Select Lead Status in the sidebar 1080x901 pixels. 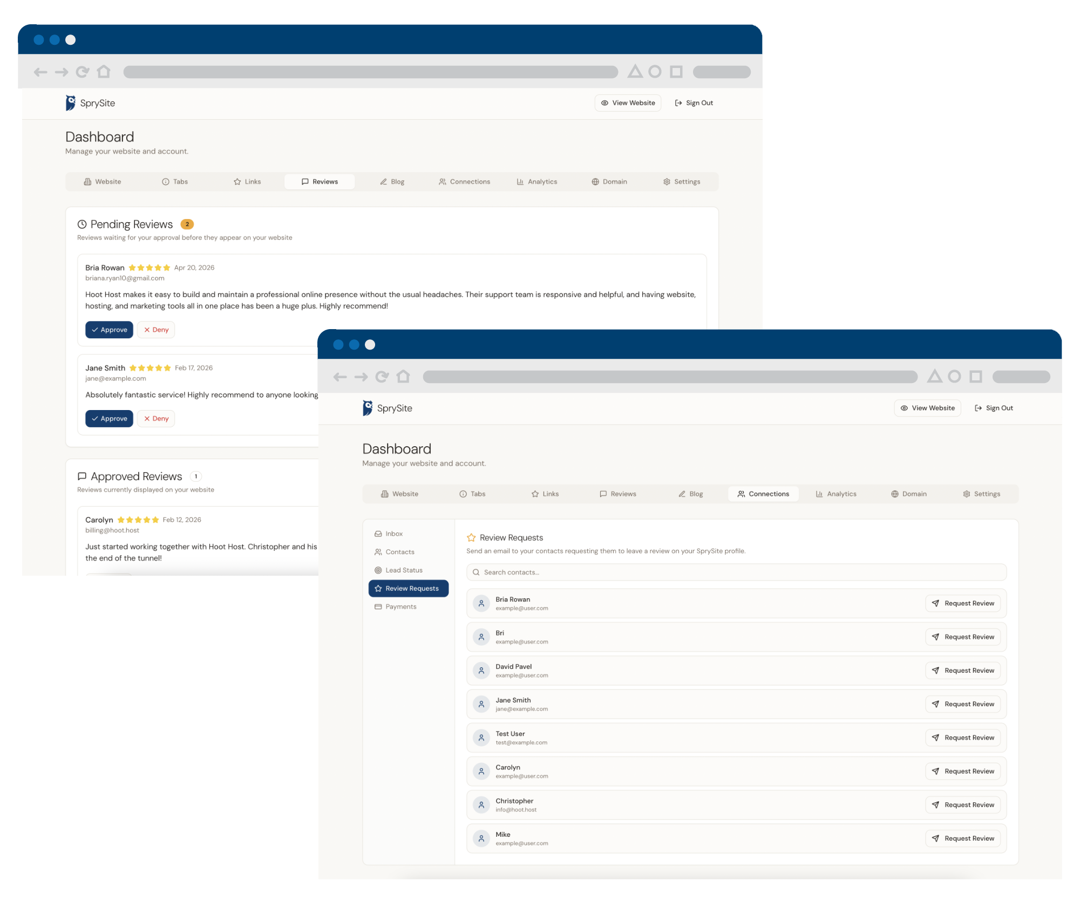403,570
